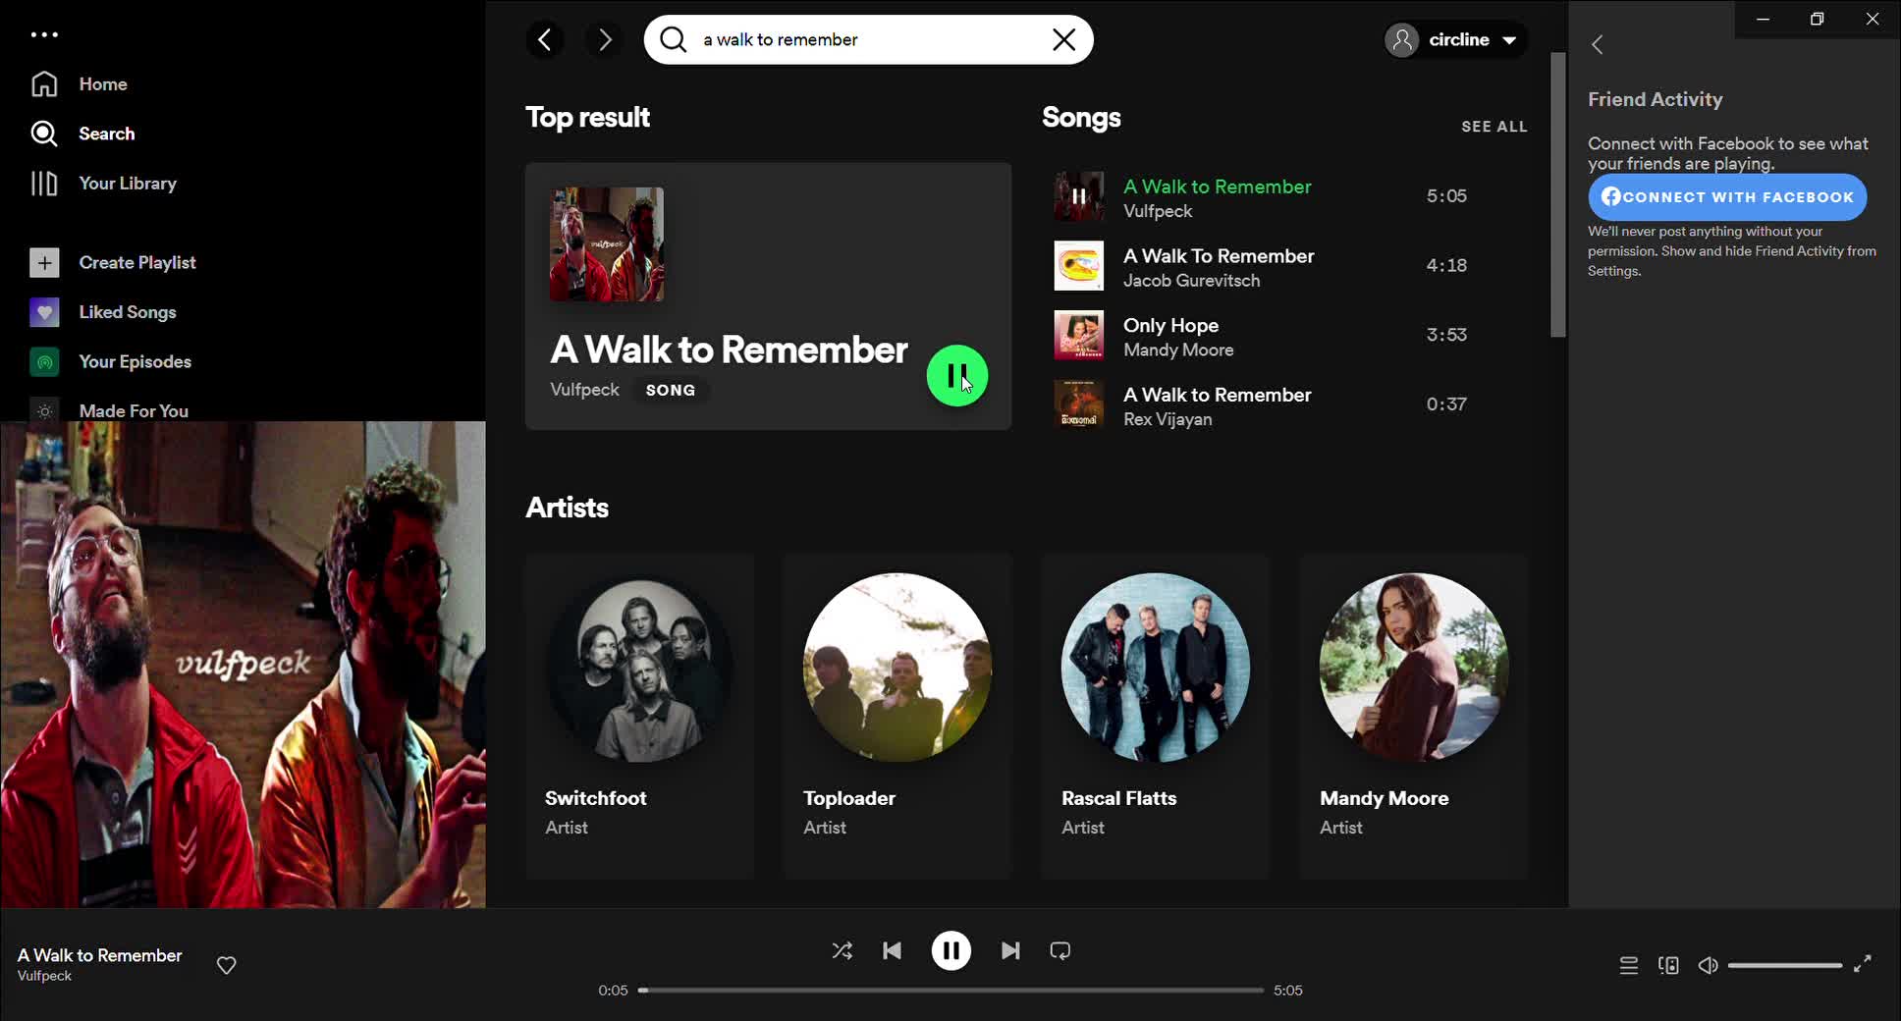Open Home from the sidebar

point(102,83)
